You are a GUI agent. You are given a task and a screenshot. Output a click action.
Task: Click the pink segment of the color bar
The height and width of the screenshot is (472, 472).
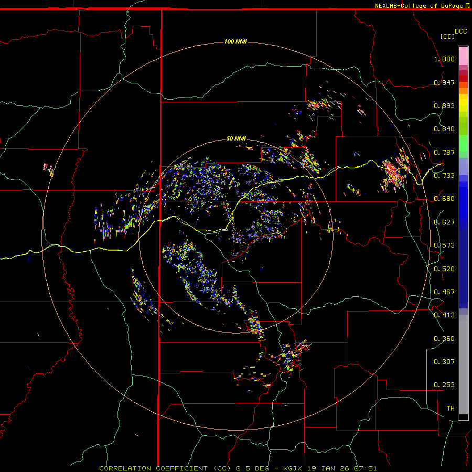point(463,56)
